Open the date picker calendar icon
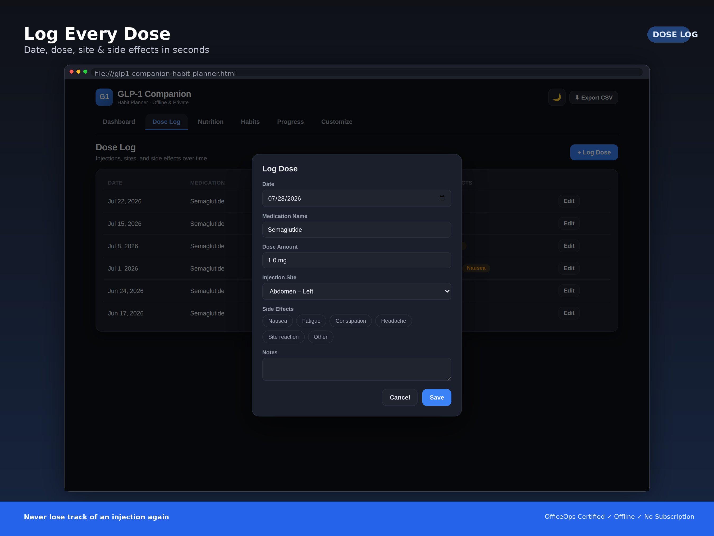714x536 pixels. [x=442, y=198]
